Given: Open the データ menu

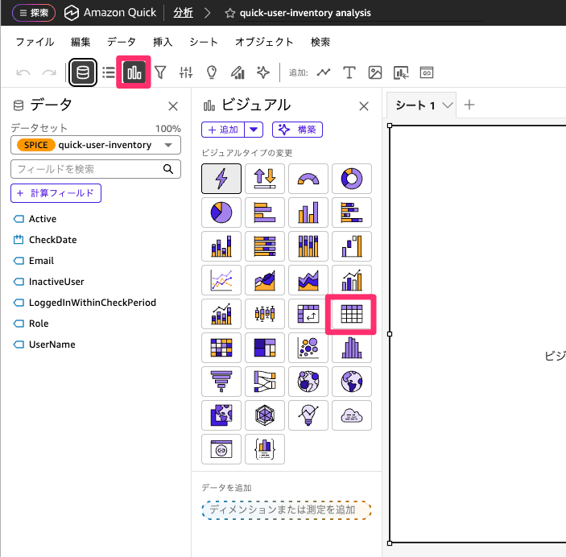Looking at the screenshot, I should point(122,42).
